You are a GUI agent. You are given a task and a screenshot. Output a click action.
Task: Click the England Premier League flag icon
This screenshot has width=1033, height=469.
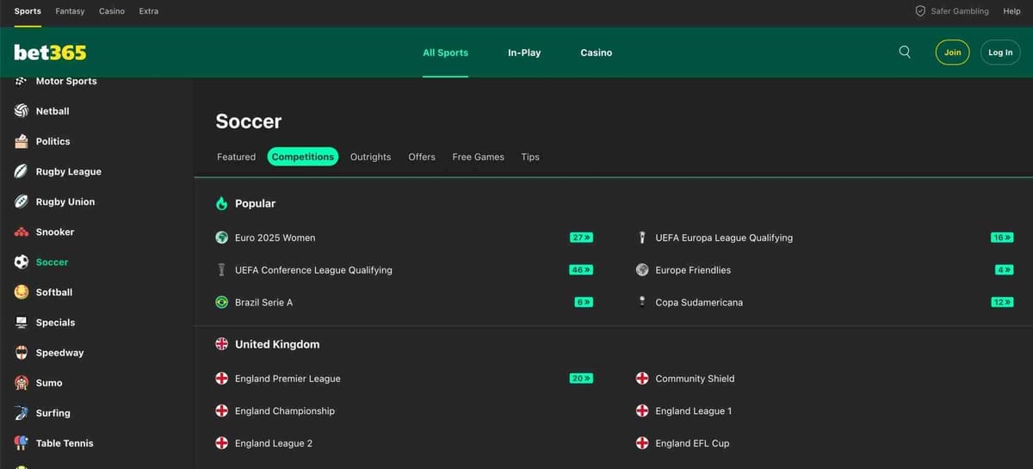(221, 379)
